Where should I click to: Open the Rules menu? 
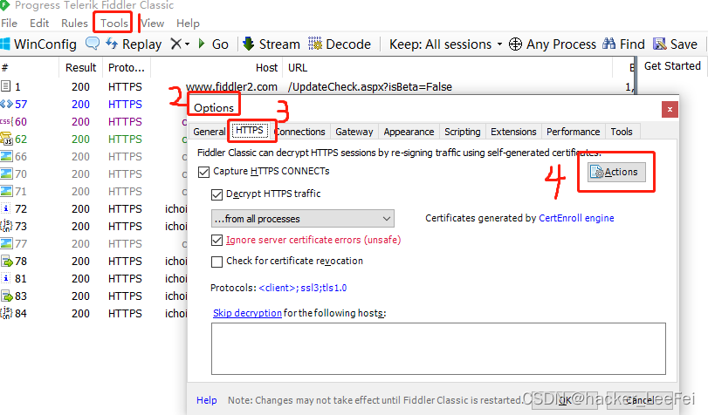[74, 23]
